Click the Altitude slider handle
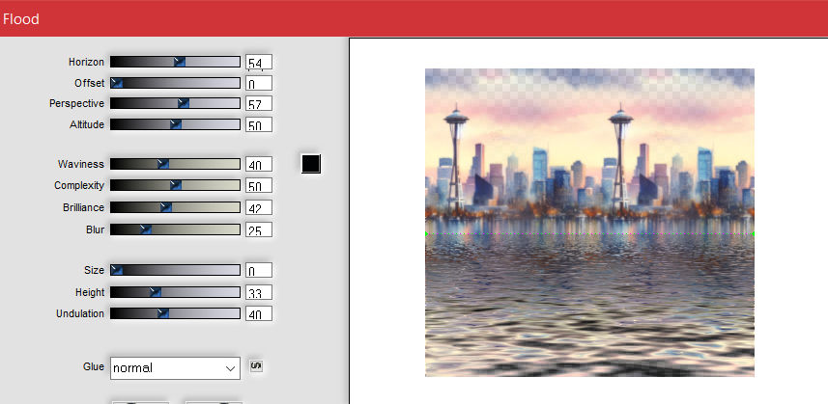Viewport: 828px width, 404px height. tap(176, 124)
